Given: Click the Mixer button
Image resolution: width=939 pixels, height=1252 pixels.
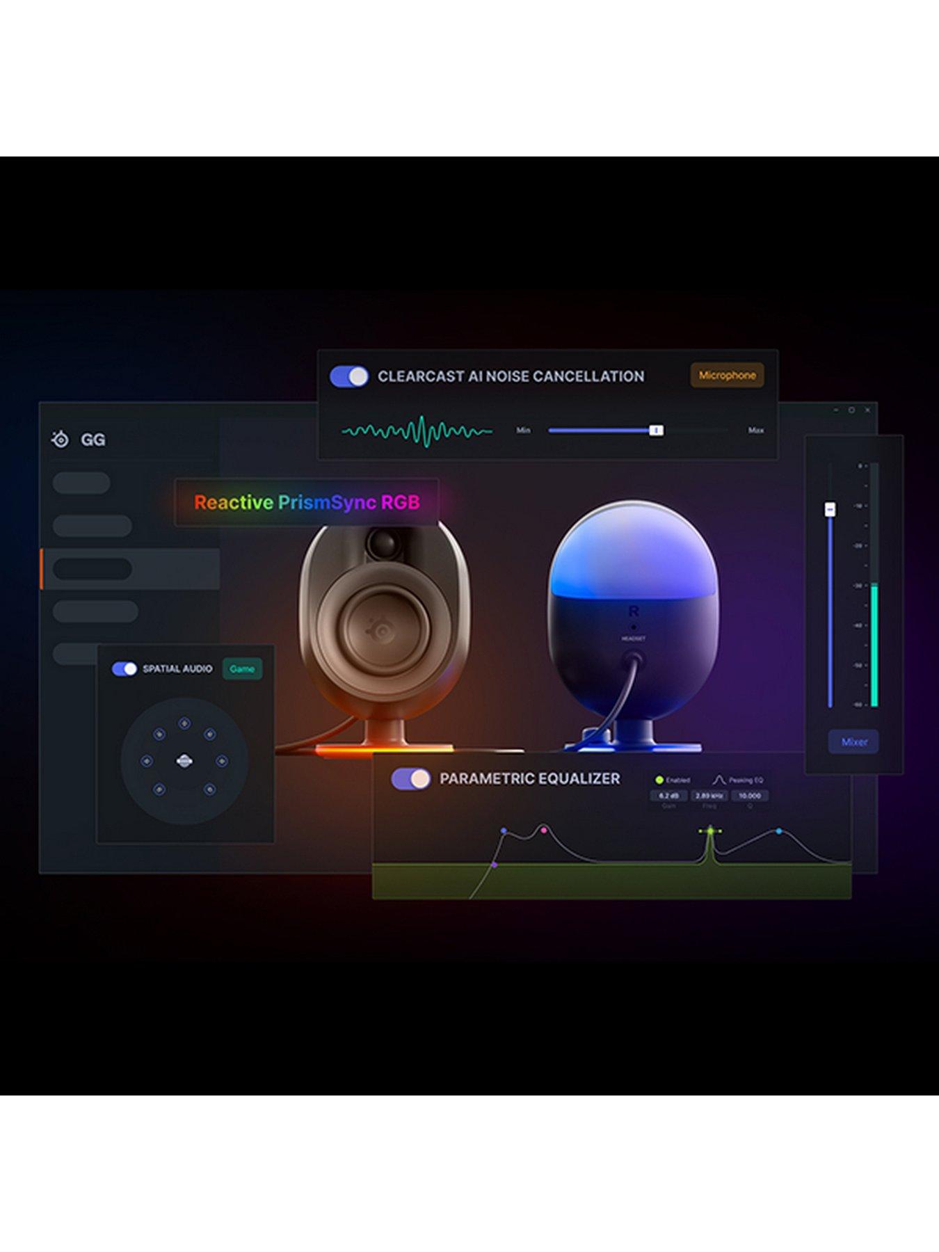Looking at the screenshot, I should 853,741.
